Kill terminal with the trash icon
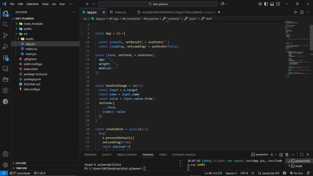 [287, 155]
